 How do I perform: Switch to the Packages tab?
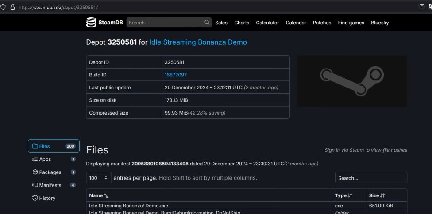click(54, 172)
